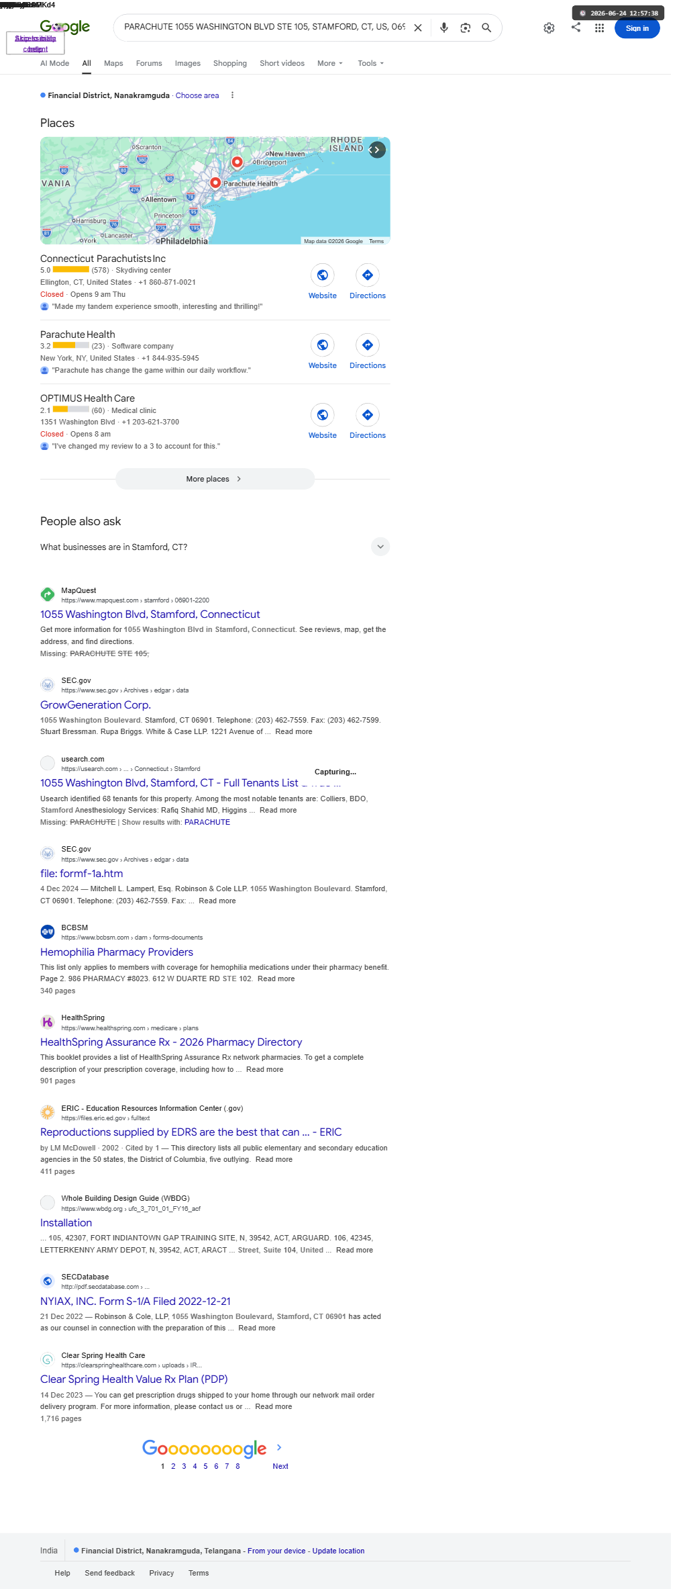
Task: Start voice search with microphone icon
Action: click(443, 28)
